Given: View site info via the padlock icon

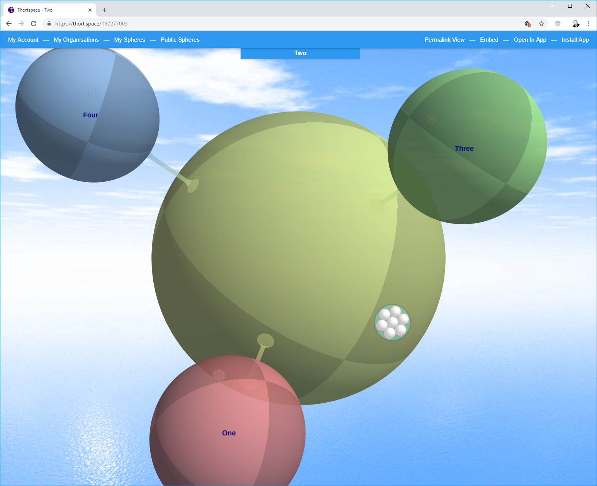Looking at the screenshot, I should [49, 24].
